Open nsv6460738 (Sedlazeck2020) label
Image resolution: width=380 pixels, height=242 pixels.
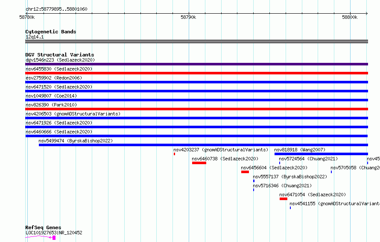click(x=225, y=159)
